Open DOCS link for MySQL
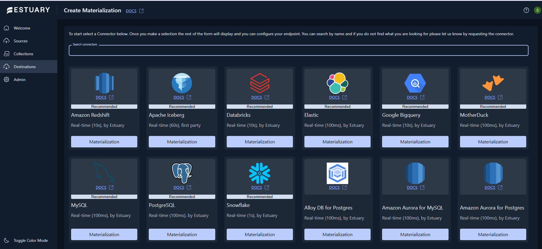The width and height of the screenshot is (542, 249). (101, 187)
